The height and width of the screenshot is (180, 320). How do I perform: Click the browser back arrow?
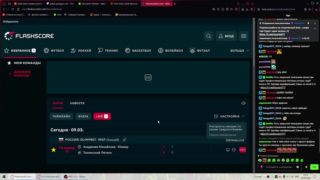click(x=4, y=9)
